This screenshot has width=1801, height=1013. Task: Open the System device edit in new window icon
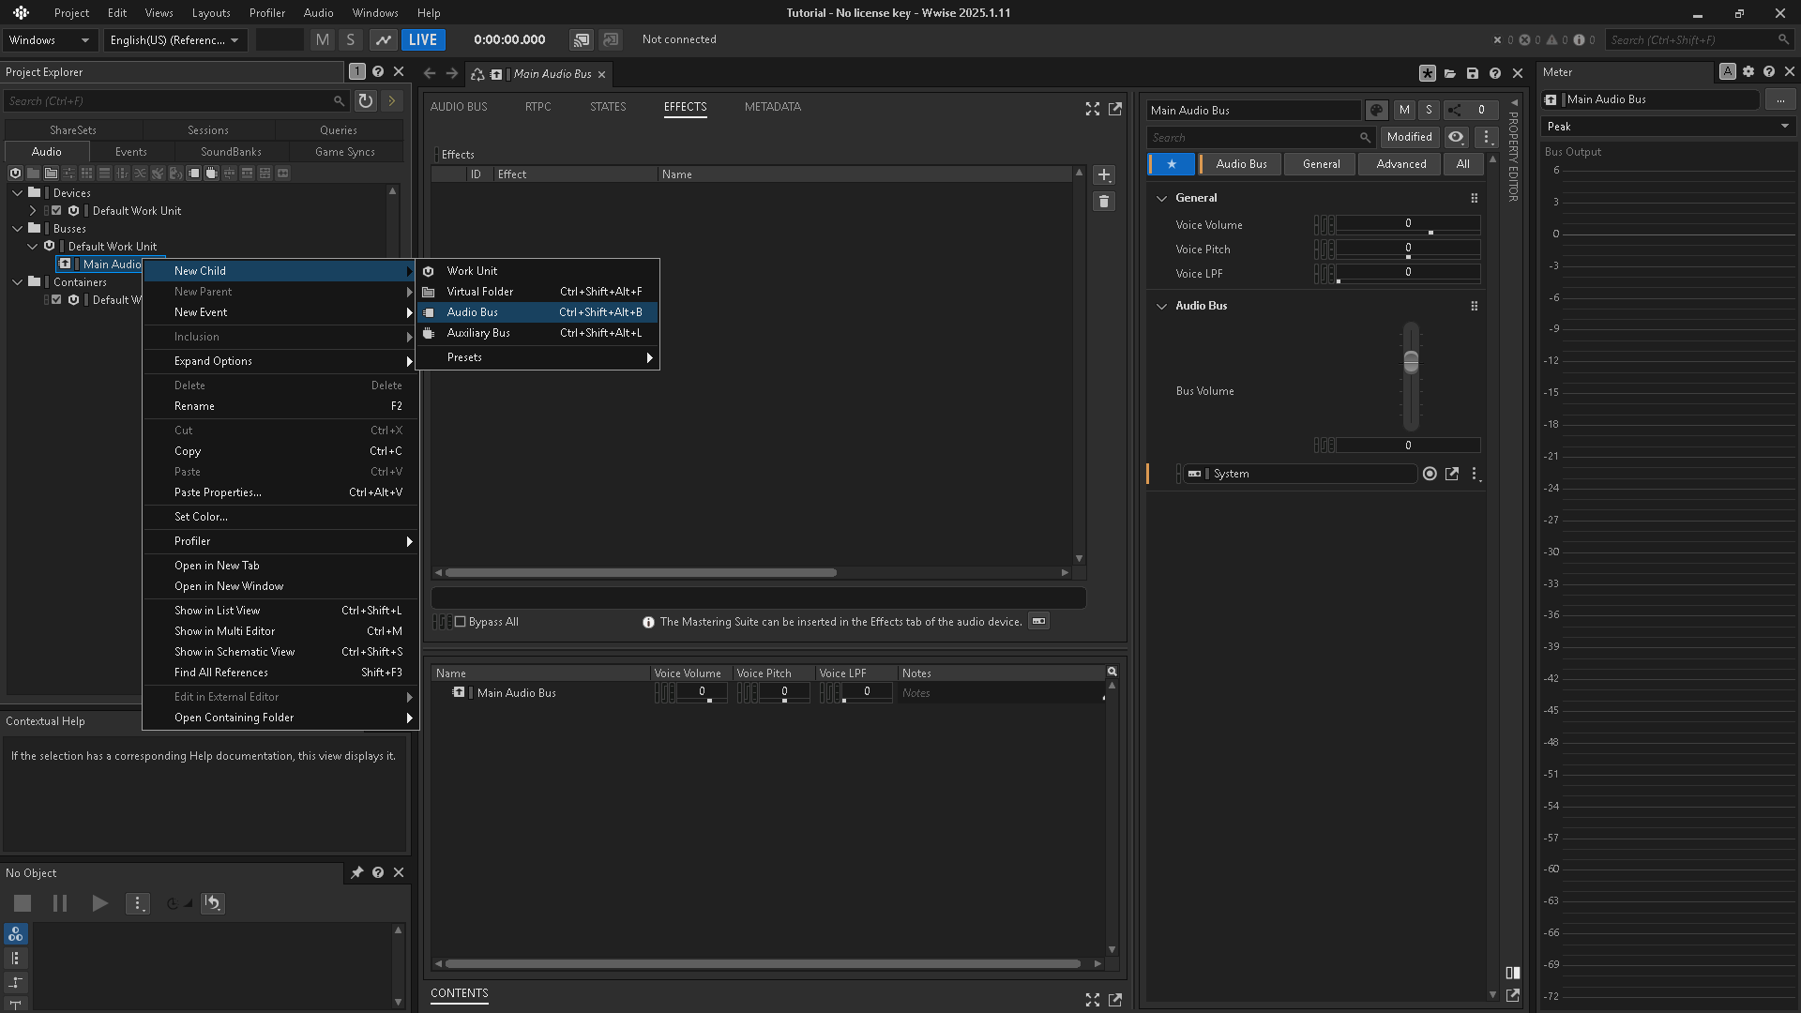1452,474
